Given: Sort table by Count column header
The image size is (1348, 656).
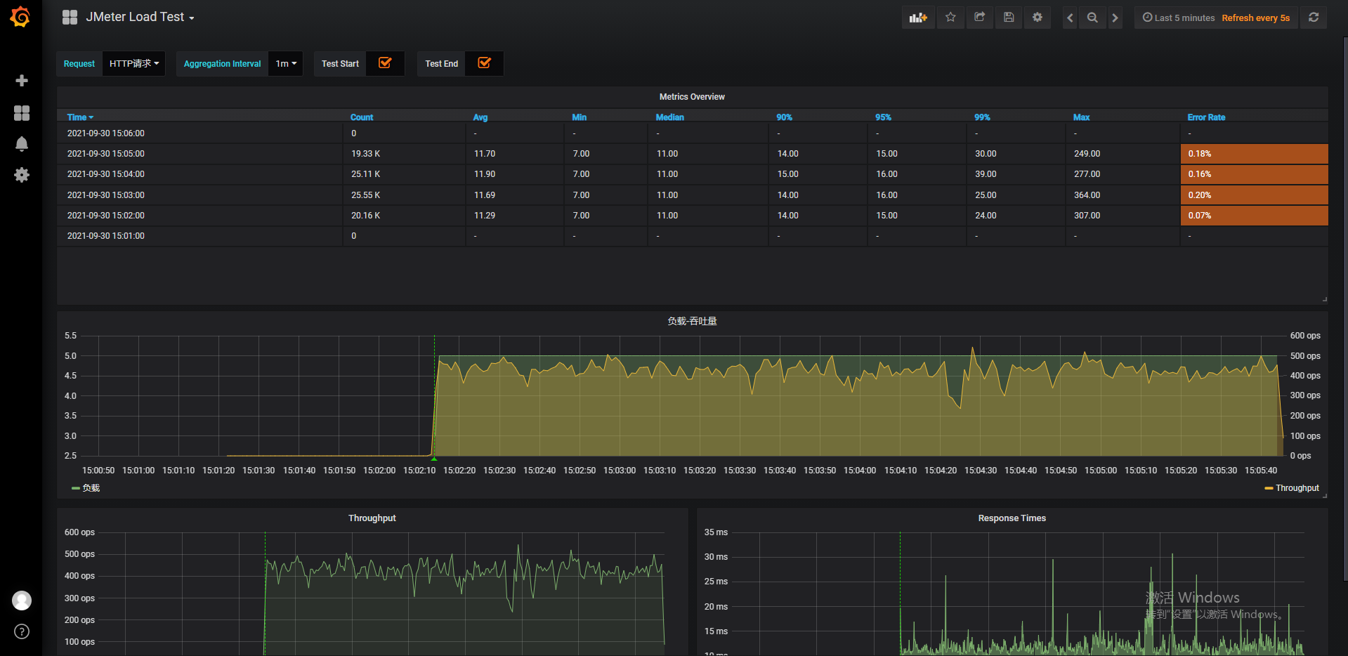Looking at the screenshot, I should pos(362,117).
